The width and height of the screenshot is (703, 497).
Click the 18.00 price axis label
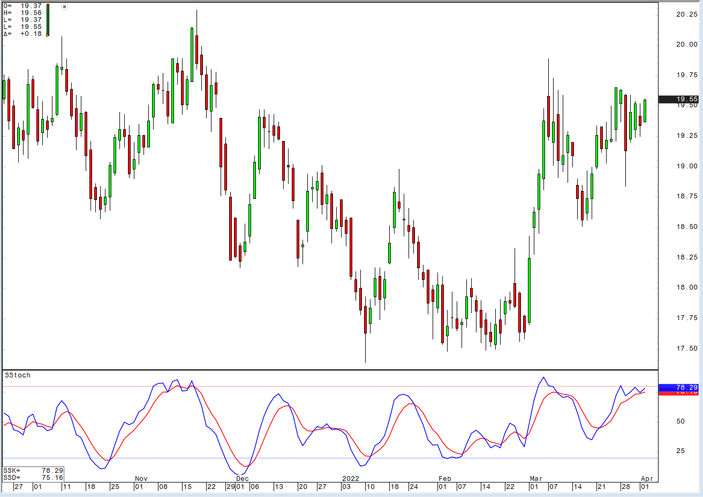(x=687, y=287)
